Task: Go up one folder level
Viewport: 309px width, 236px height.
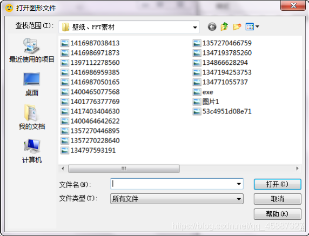Action: pyautogui.click(x=225, y=26)
